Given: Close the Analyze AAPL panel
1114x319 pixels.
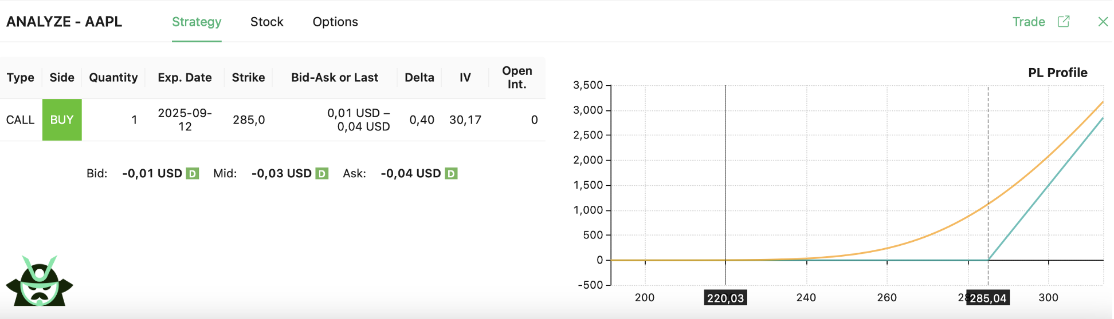Looking at the screenshot, I should coord(1103,22).
